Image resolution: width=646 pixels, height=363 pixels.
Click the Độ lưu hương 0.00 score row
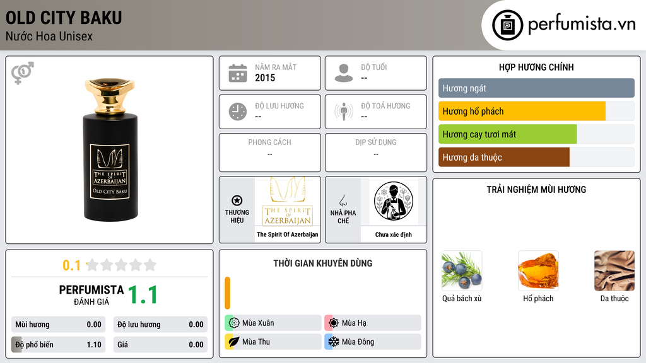160,325
